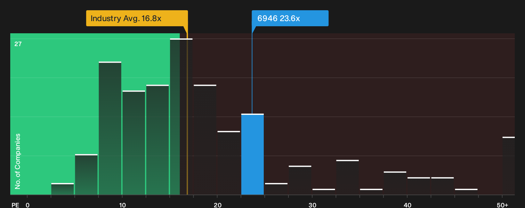525x208 pixels.
Task: Click the 6946 23.6x blue label
Action: click(x=290, y=18)
